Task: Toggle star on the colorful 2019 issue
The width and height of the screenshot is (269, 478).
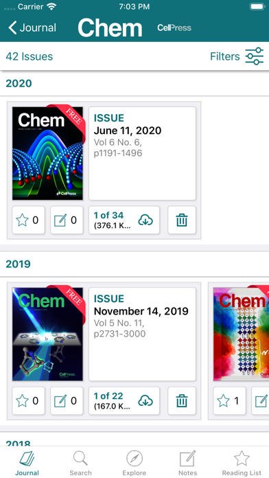Action: click(x=229, y=401)
